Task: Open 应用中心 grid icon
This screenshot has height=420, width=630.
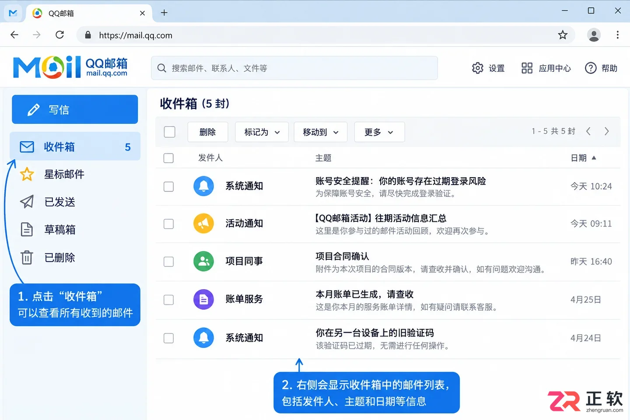Action: (x=527, y=68)
